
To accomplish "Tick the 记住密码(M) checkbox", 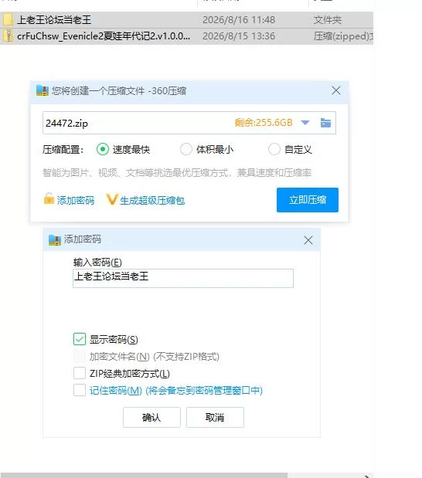I will [x=80, y=390].
